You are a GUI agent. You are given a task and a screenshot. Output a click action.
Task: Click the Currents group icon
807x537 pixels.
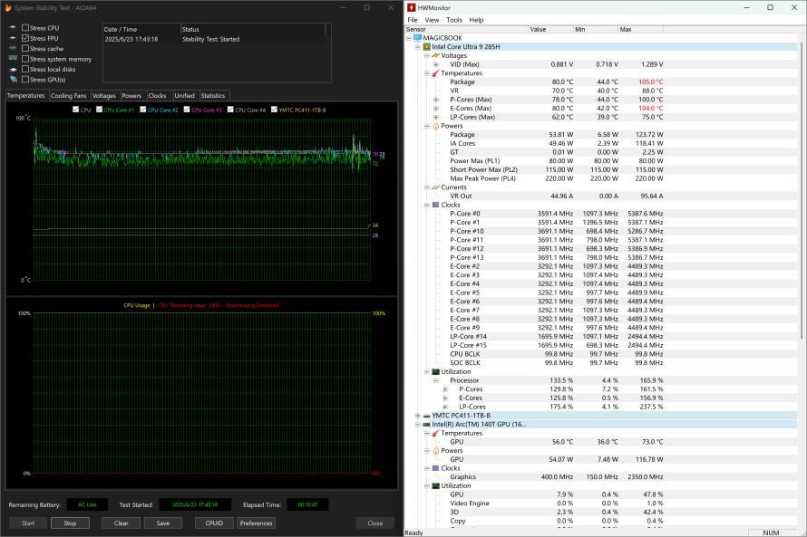(x=435, y=187)
